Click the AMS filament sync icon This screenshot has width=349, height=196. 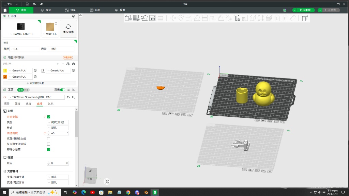pos(68,64)
